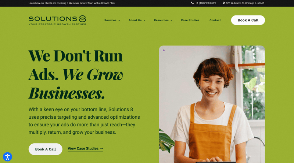Viewport: 294px width, 163px height.
Task: Open the Contact menu item
Action: point(215,20)
